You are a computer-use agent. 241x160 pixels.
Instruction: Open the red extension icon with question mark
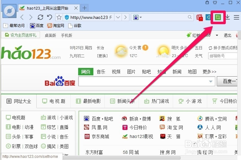click(199, 17)
